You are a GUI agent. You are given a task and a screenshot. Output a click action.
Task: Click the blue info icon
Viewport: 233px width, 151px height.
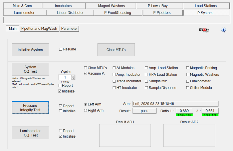pyautogui.click(x=224, y=30)
